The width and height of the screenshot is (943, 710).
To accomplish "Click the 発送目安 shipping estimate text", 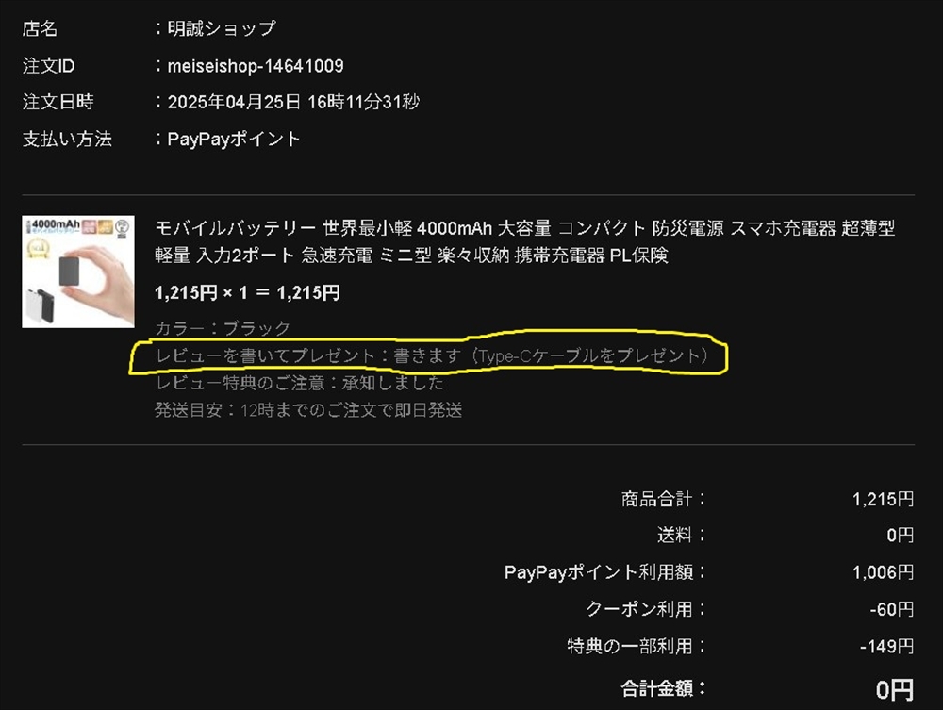I will tap(308, 410).
